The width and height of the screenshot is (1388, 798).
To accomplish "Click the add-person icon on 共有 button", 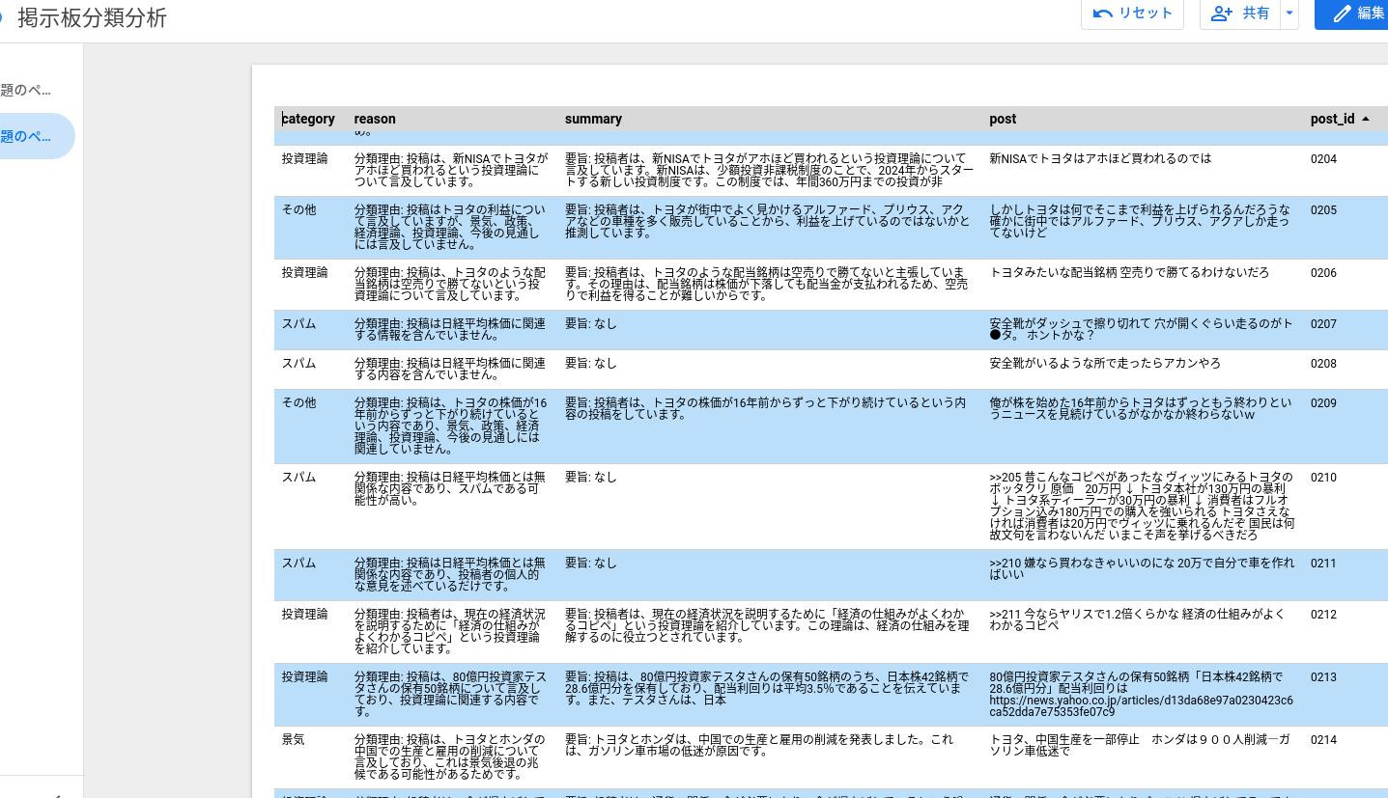I will coord(1221,14).
